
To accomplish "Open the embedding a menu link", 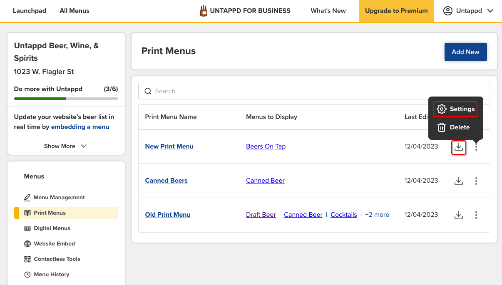I will point(80,127).
